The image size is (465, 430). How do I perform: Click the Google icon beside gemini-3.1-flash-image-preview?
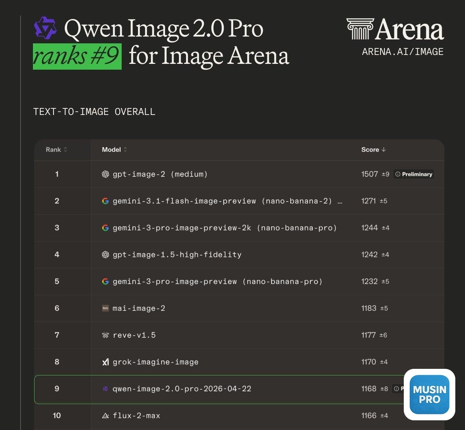(105, 201)
